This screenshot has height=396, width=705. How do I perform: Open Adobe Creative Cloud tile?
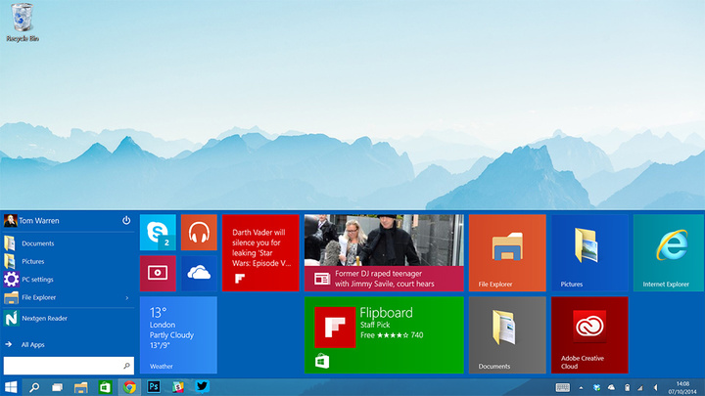588,334
